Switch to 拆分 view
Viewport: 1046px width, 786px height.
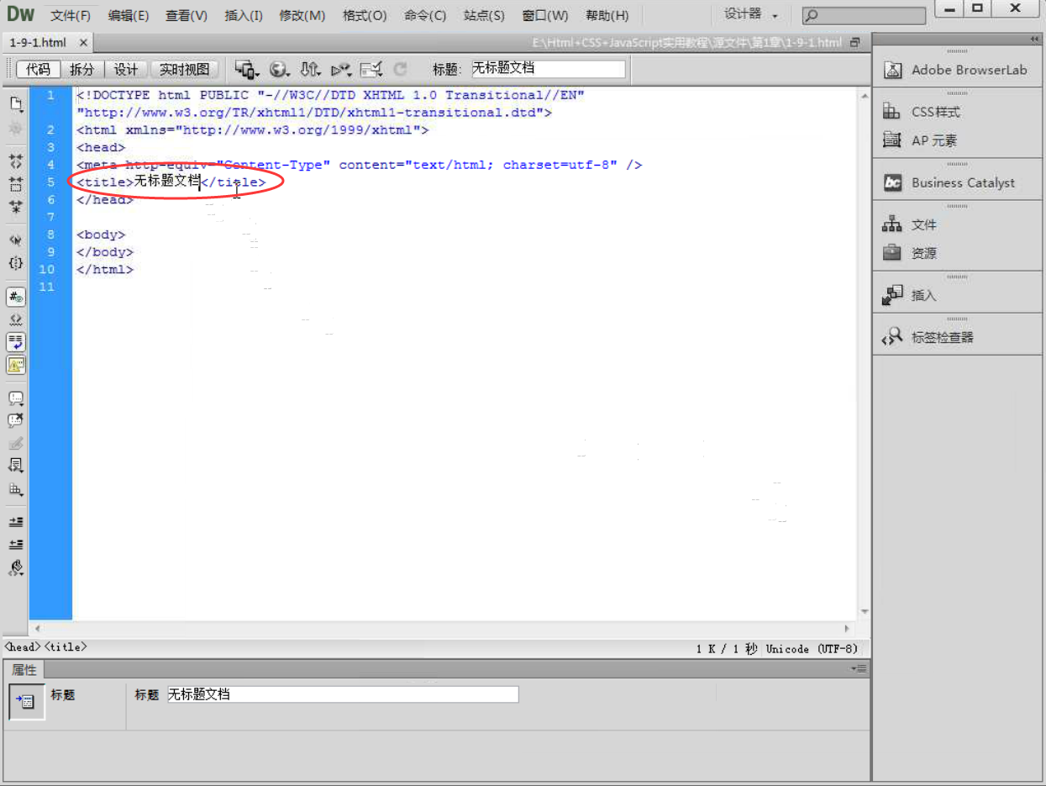point(82,70)
